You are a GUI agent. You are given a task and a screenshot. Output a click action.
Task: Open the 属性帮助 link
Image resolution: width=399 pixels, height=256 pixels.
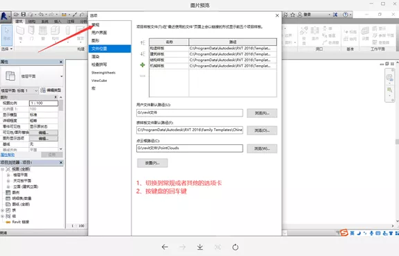8,155
